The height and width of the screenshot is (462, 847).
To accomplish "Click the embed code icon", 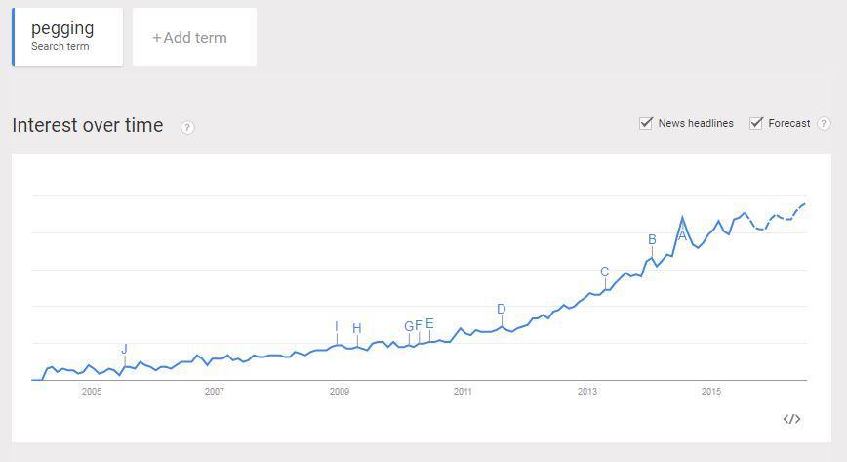I will point(791,419).
